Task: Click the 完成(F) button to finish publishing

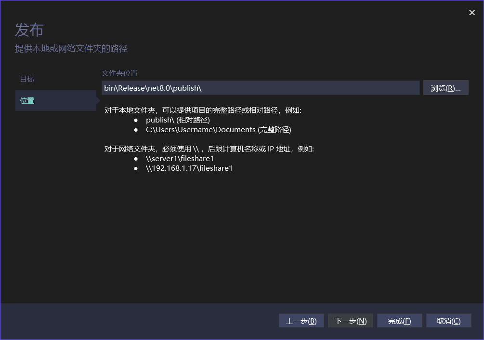Action: (x=399, y=320)
